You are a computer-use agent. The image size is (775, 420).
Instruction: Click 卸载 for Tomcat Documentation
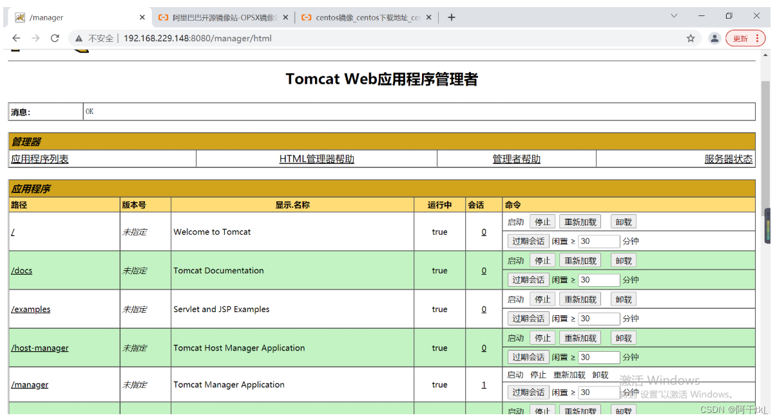click(x=624, y=260)
